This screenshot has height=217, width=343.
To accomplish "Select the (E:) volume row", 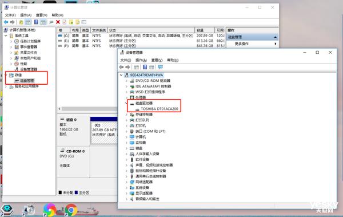I will [x=141, y=41].
